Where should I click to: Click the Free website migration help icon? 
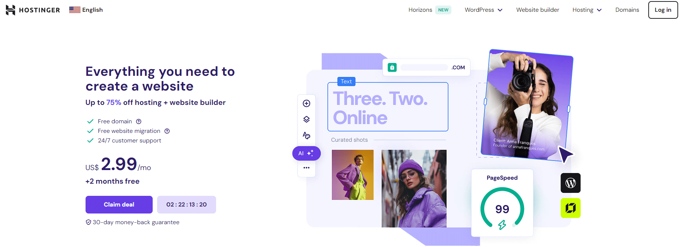[167, 131]
